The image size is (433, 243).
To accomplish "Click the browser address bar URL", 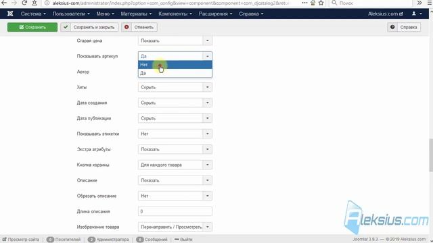I will pos(170,3).
